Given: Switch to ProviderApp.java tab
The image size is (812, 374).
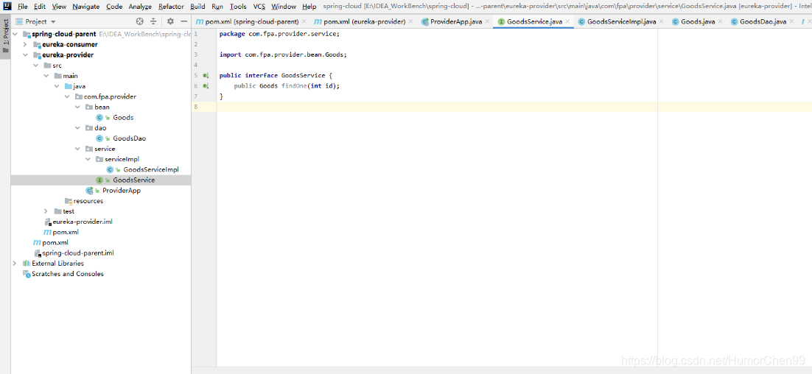Looking at the screenshot, I should coord(457,22).
